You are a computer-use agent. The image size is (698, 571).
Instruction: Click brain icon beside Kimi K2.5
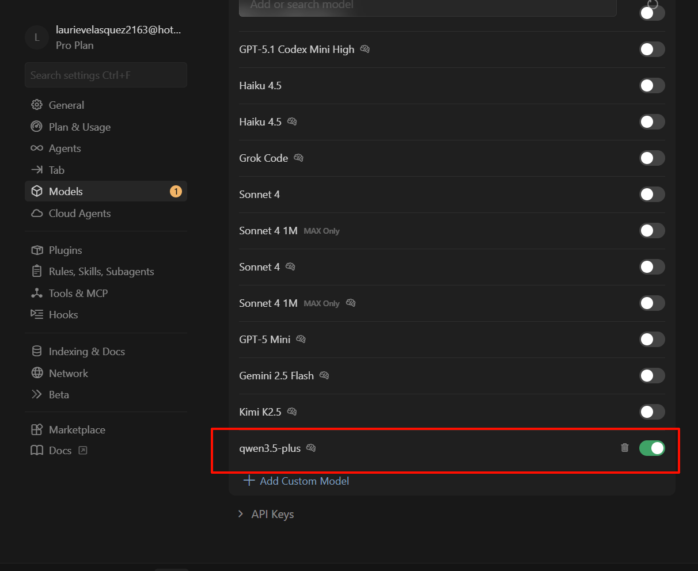(292, 412)
